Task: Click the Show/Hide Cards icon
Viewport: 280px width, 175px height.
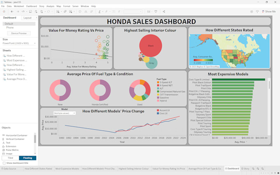Action: pos(149,12)
